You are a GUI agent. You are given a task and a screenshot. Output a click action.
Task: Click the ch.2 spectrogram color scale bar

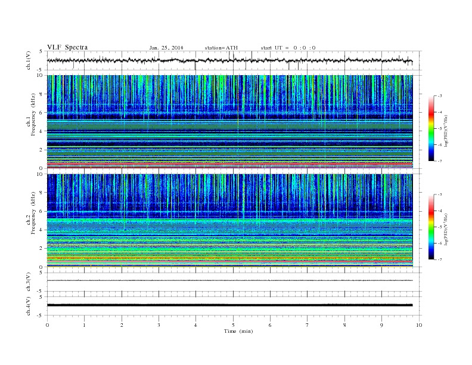[431, 227]
